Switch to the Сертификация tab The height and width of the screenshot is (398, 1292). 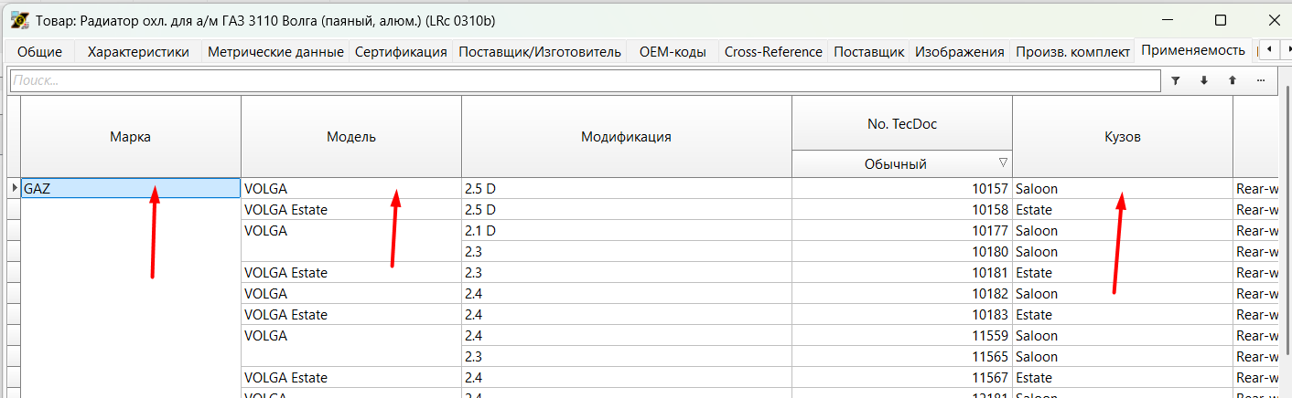401,52
